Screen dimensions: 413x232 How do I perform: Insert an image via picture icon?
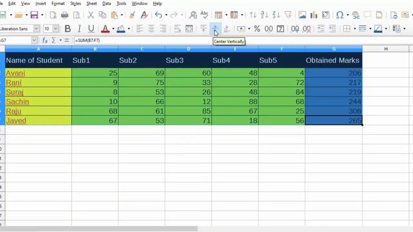click(302, 15)
